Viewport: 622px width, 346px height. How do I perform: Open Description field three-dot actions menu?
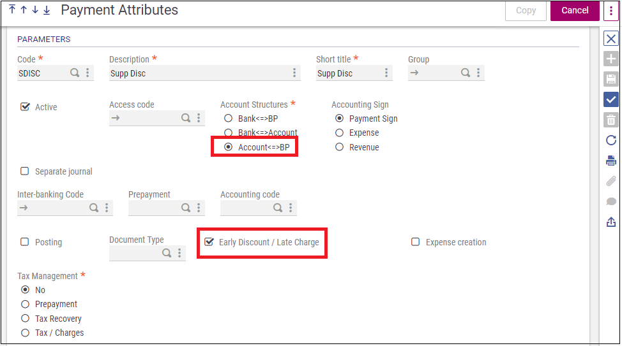(x=294, y=73)
